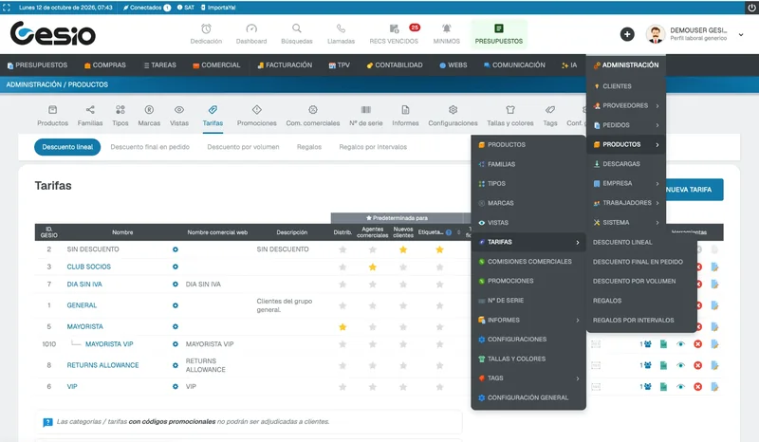Screen dimensions: 759x442
Task: Choose COMISIONES COMERCIALES menu entry
Action: 528,262
